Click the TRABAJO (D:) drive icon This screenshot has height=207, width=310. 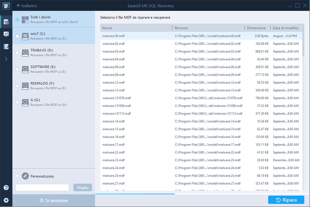tap(25, 53)
